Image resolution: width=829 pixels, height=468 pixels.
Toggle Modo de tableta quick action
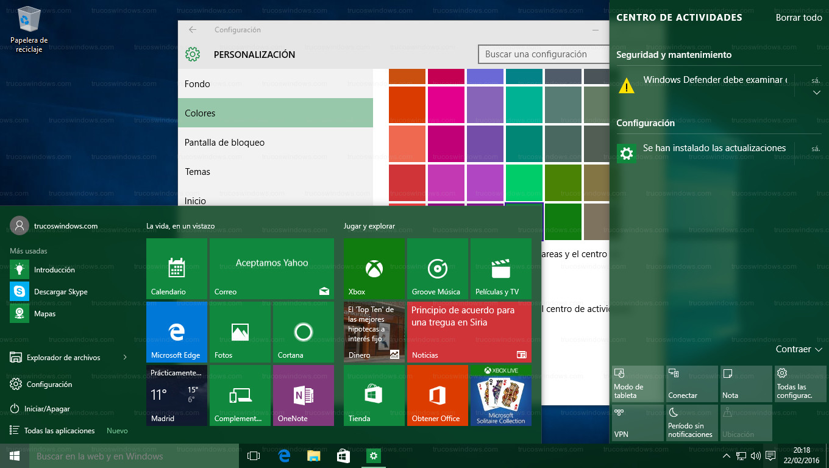(x=637, y=384)
